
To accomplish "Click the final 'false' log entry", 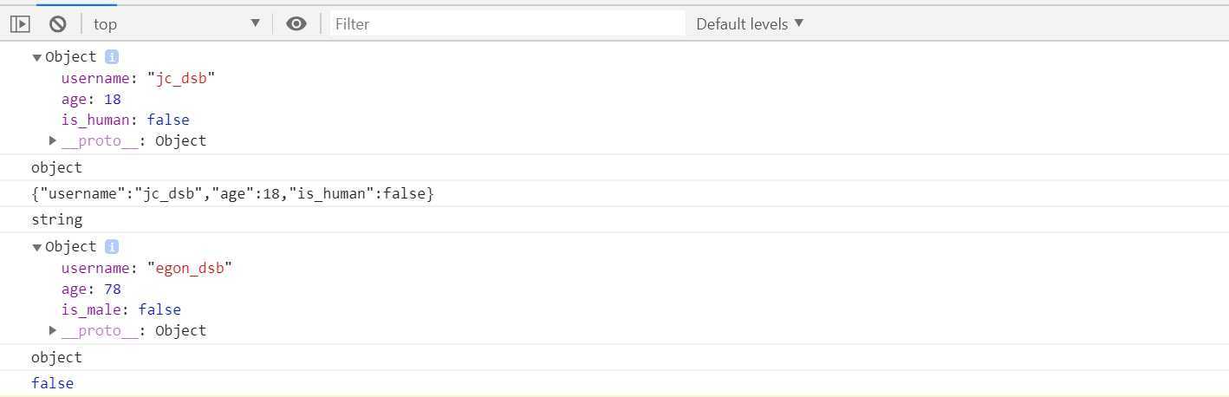I will (x=52, y=383).
